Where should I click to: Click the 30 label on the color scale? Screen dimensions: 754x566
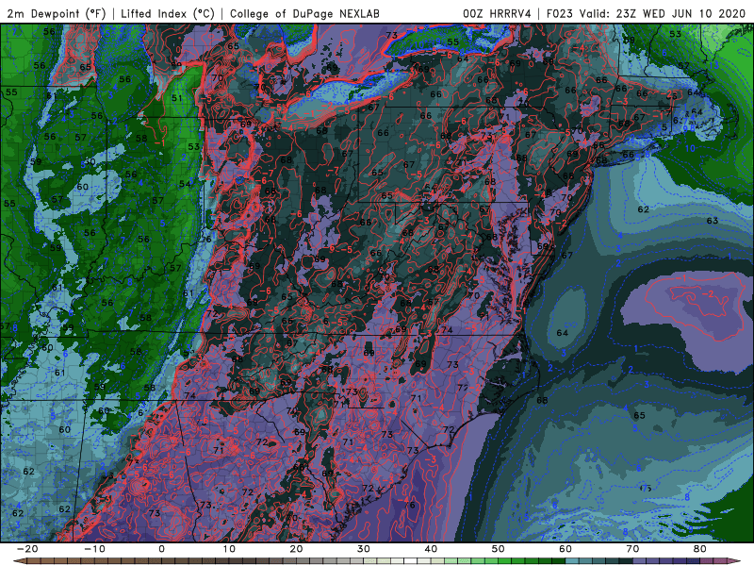(364, 549)
